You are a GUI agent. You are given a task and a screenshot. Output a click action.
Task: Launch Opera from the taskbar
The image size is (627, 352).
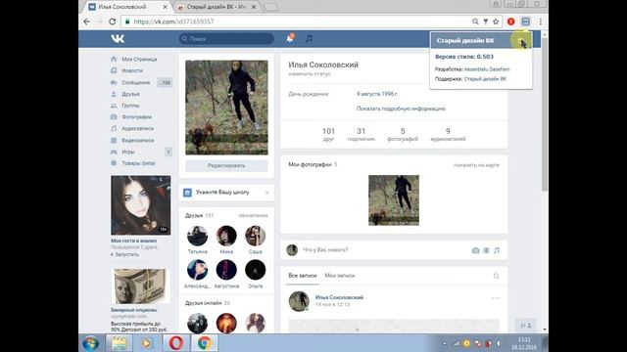click(x=176, y=343)
